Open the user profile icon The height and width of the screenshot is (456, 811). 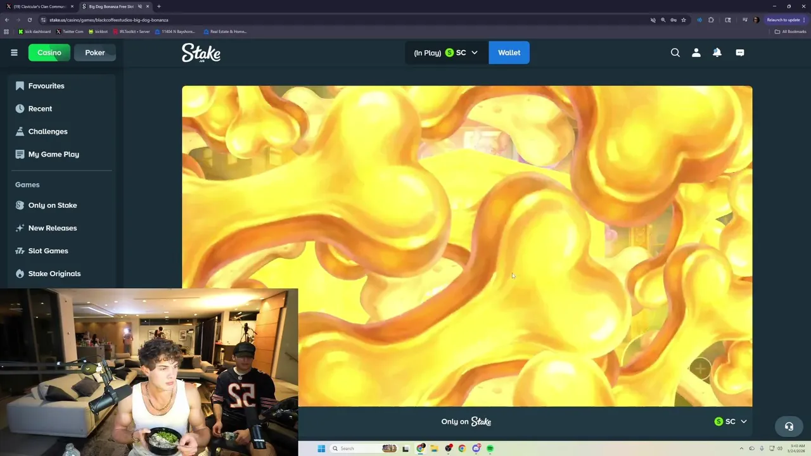(696, 53)
